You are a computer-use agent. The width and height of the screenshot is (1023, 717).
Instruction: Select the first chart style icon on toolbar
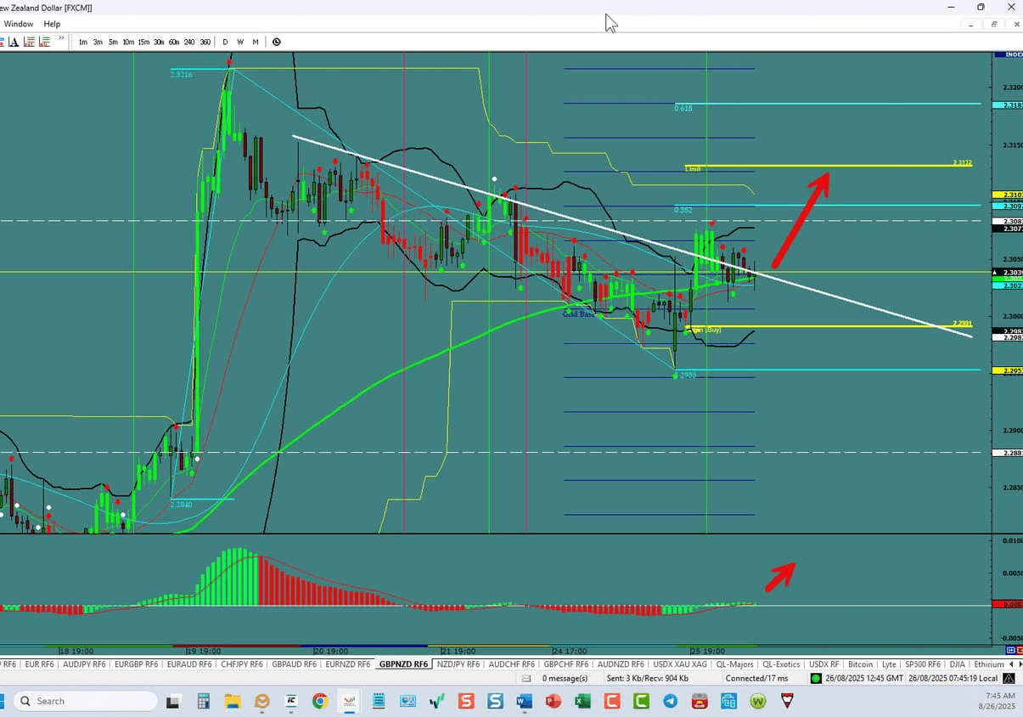coord(2,42)
